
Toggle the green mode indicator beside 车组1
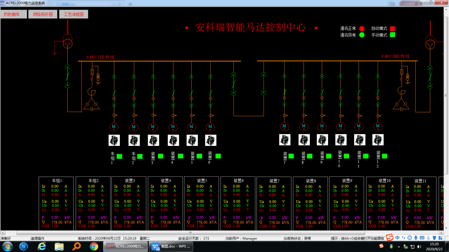(119, 156)
